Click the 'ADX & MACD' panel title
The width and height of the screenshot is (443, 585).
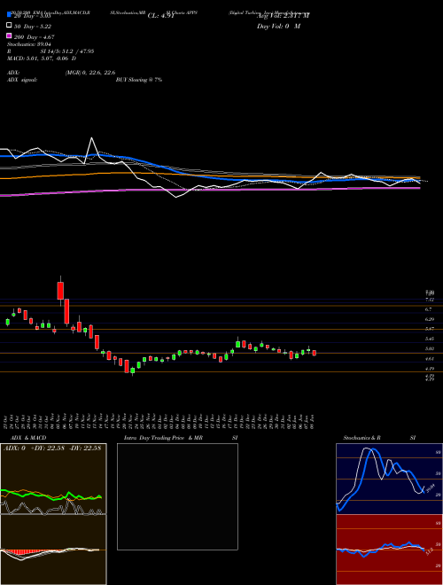pyautogui.click(x=28, y=438)
